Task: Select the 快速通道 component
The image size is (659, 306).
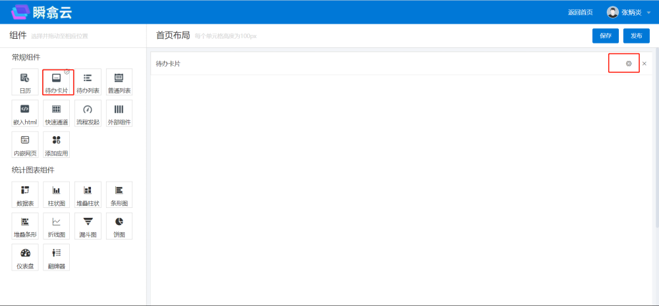Action: point(56,113)
